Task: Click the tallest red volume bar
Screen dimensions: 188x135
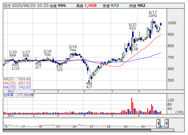Action: click(x=132, y=106)
